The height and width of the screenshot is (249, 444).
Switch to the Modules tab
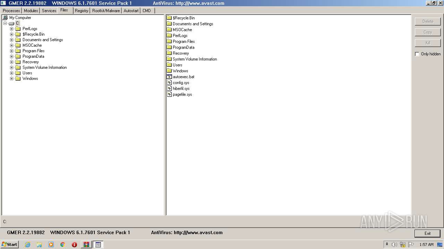pyautogui.click(x=31, y=11)
